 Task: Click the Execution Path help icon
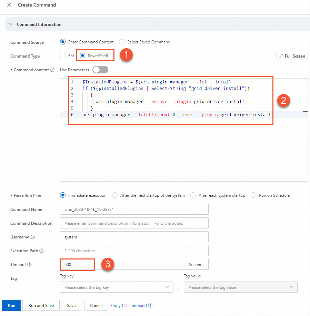click(x=42, y=251)
